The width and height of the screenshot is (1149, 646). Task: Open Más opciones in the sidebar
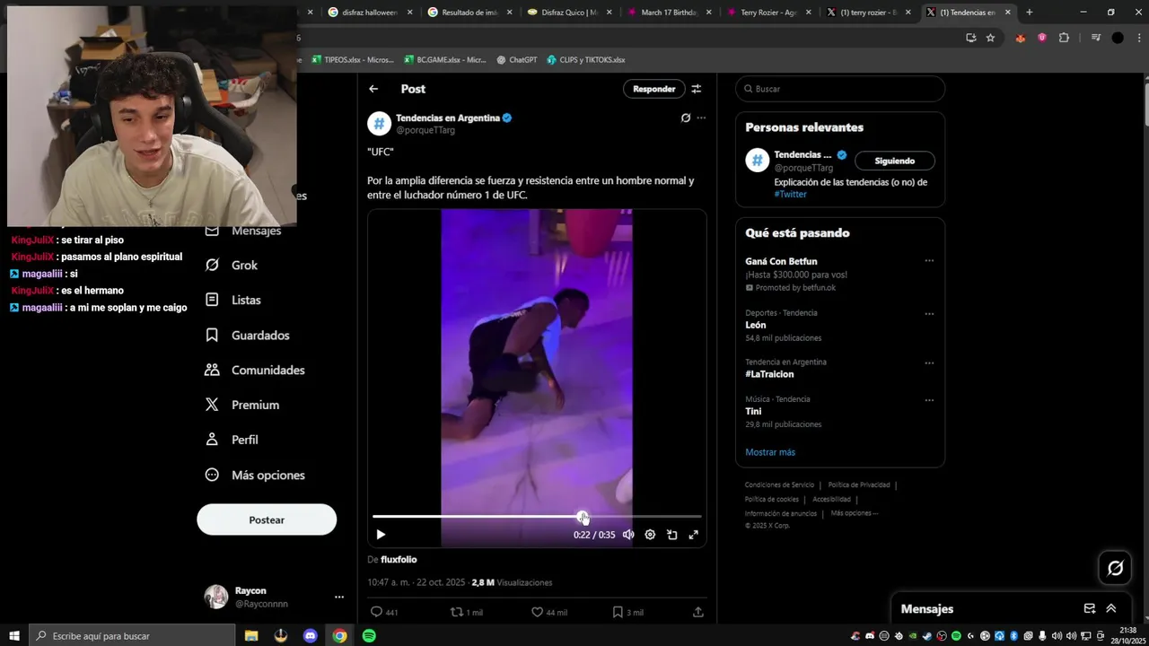(x=255, y=475)
